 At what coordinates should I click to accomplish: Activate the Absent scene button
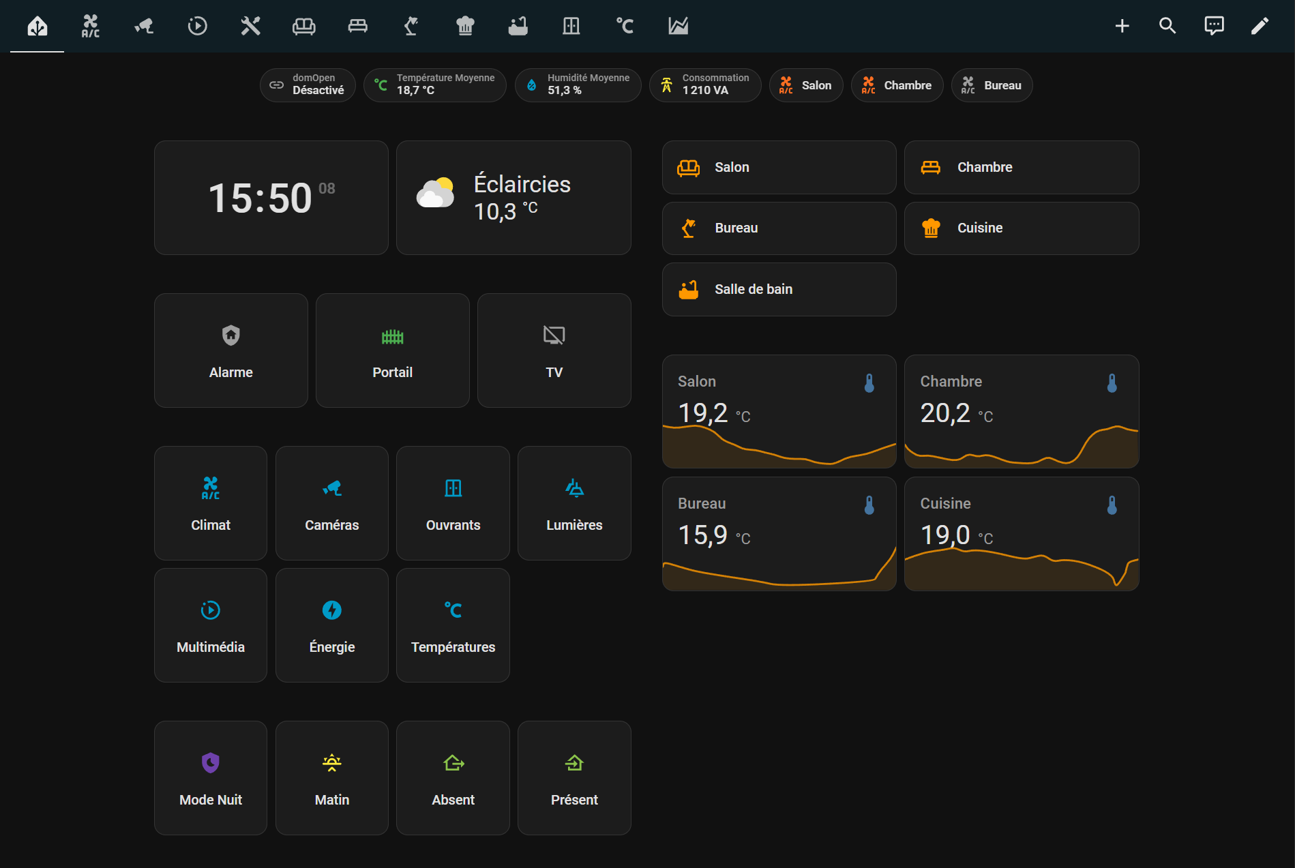click(x=453, y=778)
